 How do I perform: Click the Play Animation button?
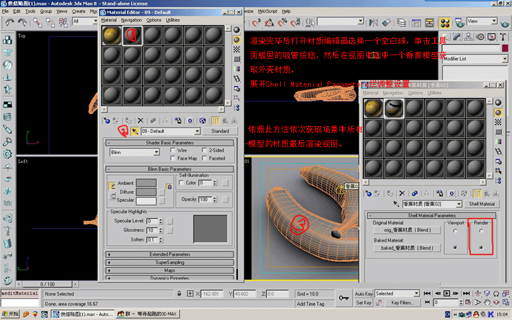point(447,293)
